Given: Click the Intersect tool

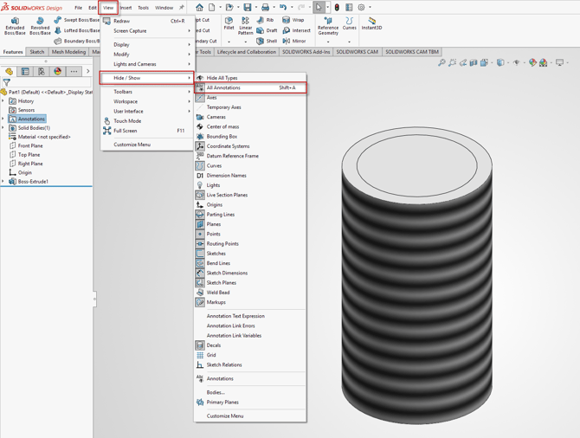Looking at the screenshot, I should (296, 30).
